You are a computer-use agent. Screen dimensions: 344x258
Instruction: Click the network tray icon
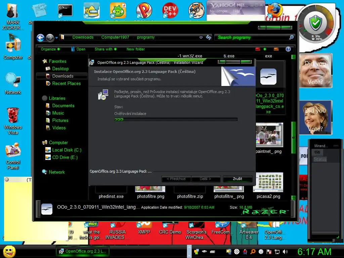[x=277, y=252]
